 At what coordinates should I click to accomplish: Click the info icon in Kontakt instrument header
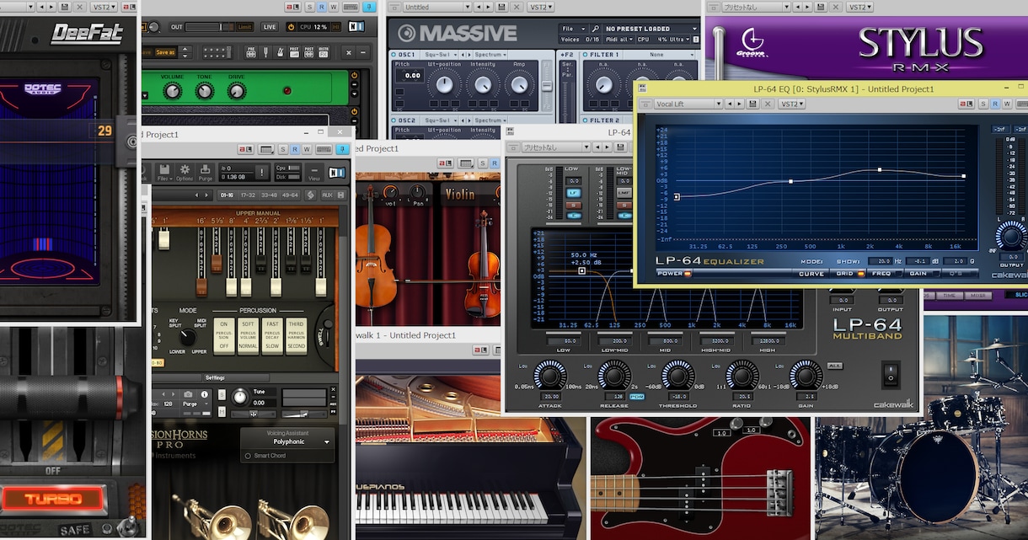[205, 394]
